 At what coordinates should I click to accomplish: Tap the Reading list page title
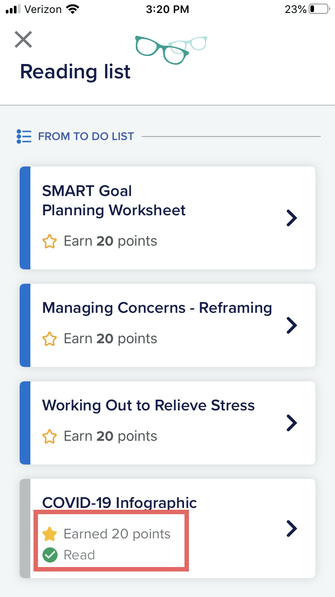click(75, 72)
